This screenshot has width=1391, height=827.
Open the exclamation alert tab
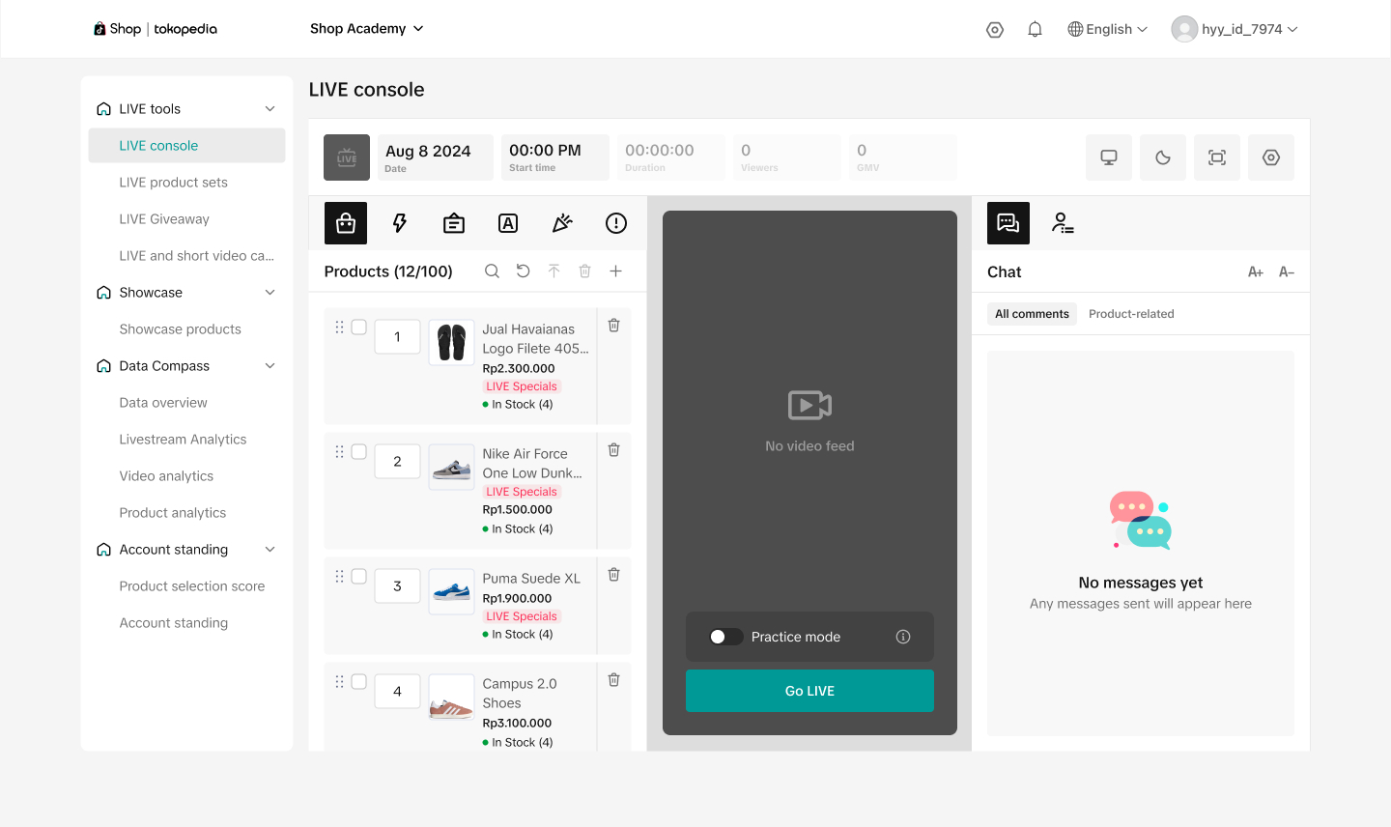pyautogui.click(x=616, y=223)
